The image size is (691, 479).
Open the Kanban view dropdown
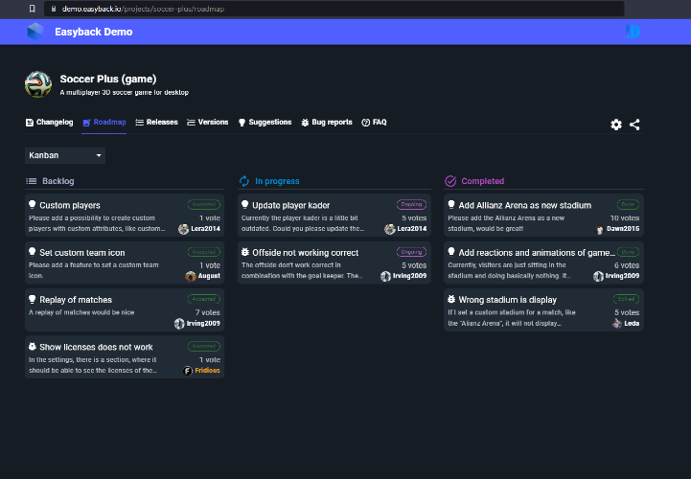click(x=65, y=155)
